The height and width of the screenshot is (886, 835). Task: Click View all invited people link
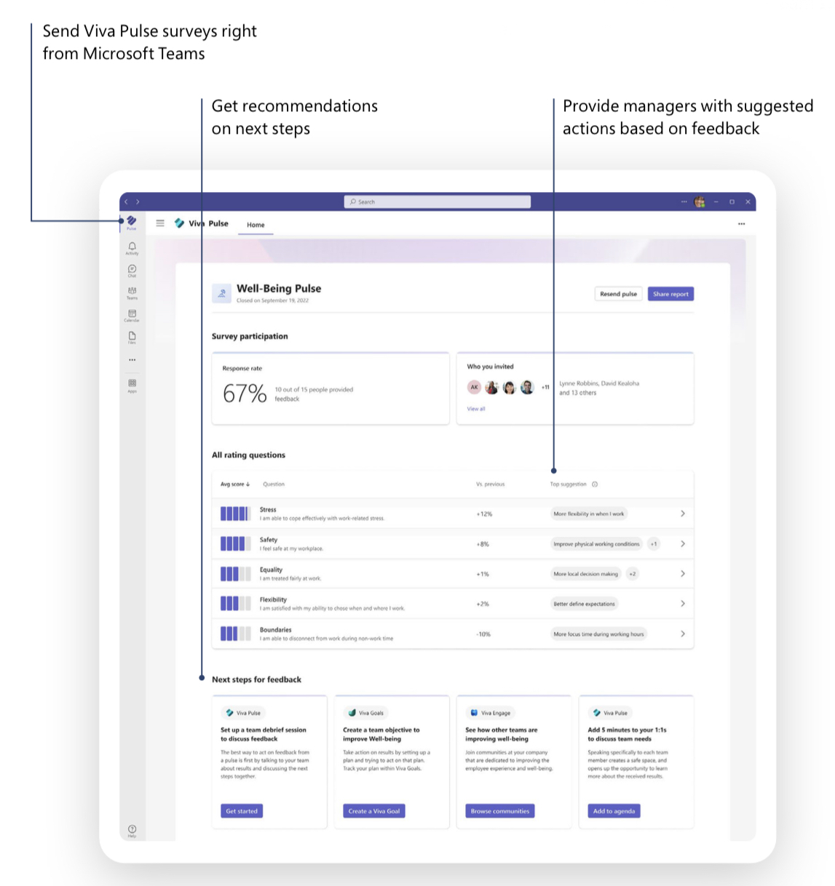pos(476,409)
